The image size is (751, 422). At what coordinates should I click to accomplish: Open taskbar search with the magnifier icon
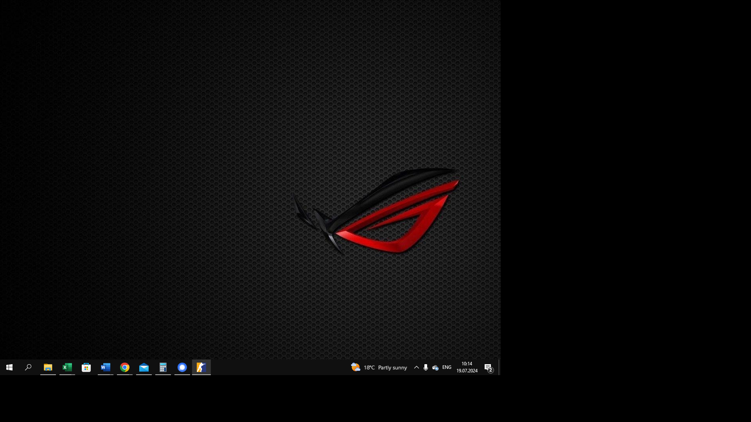pos(28,367)
